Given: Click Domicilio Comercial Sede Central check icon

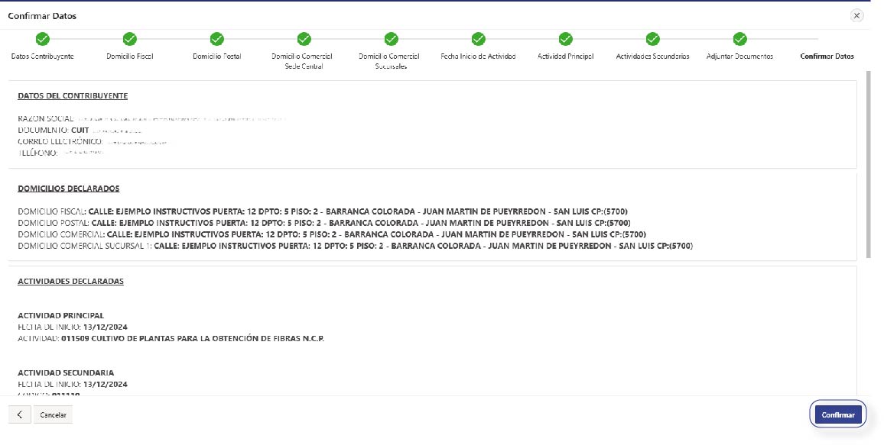Looking at the screenshot, I should tap(304, 39).
